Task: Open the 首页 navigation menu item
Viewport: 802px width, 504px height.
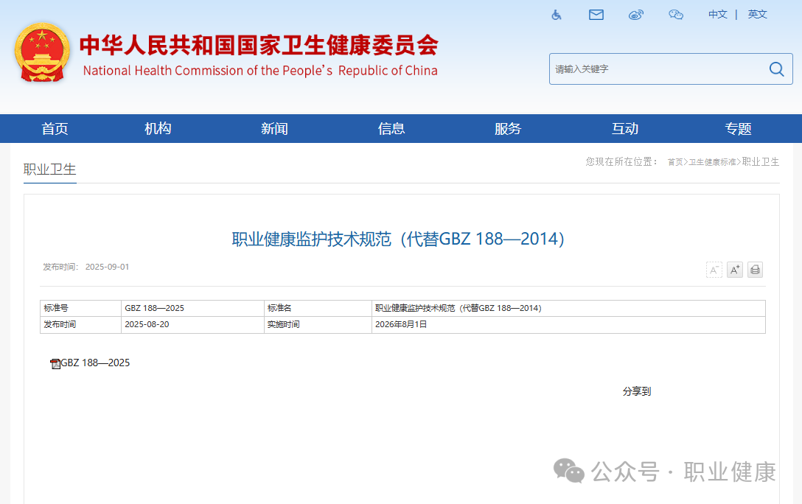Action: click(x=55, y=129)
